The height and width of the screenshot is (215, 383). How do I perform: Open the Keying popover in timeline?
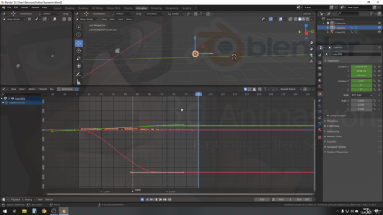pos(30,199)
